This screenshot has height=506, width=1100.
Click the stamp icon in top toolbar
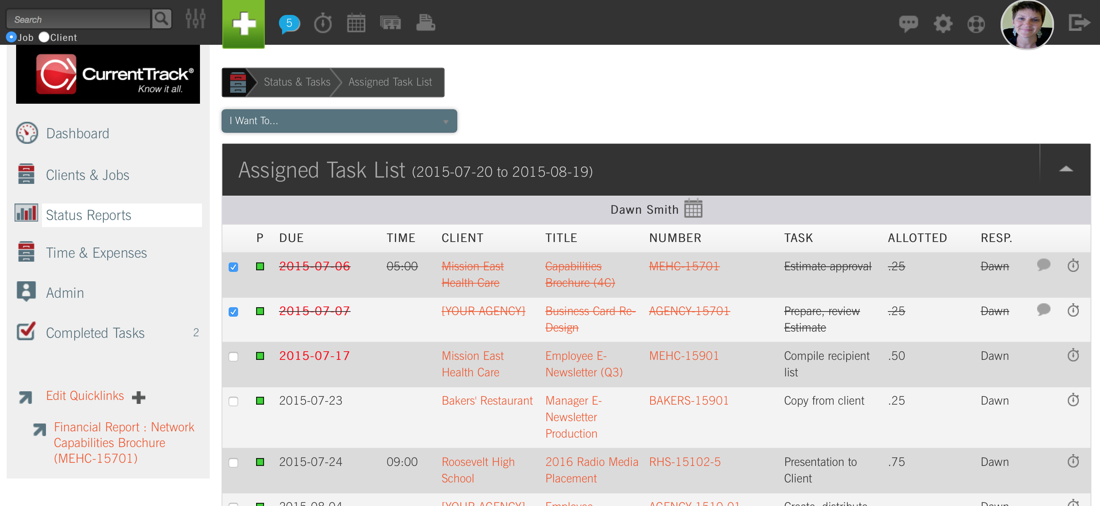point(425,23)
